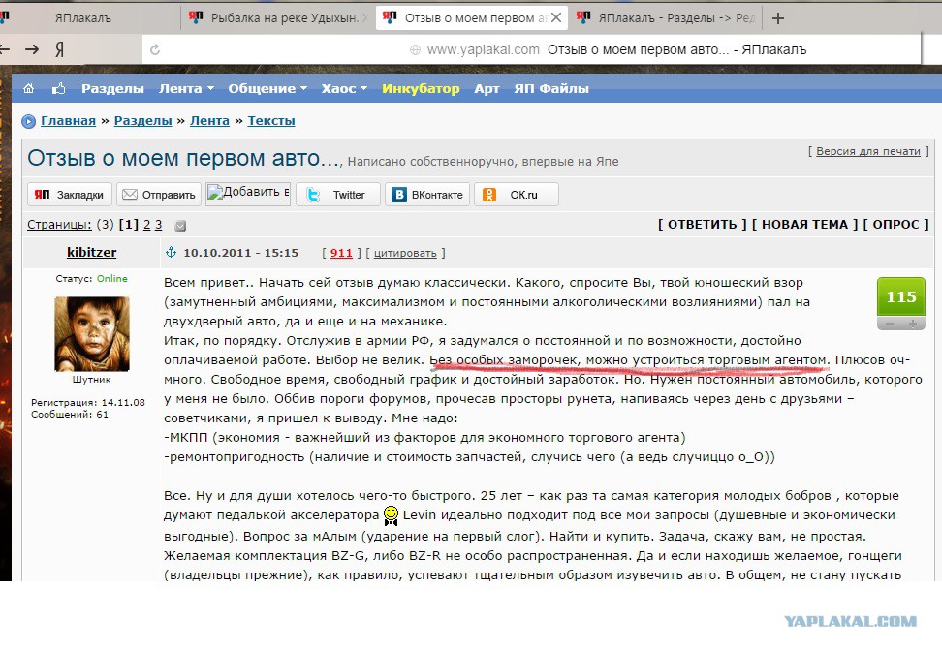Screen dimensions: 942x650
Task: Click the thumbs-up icon in navigation bar
Action: pyautogui.click(x=59, y=89)
